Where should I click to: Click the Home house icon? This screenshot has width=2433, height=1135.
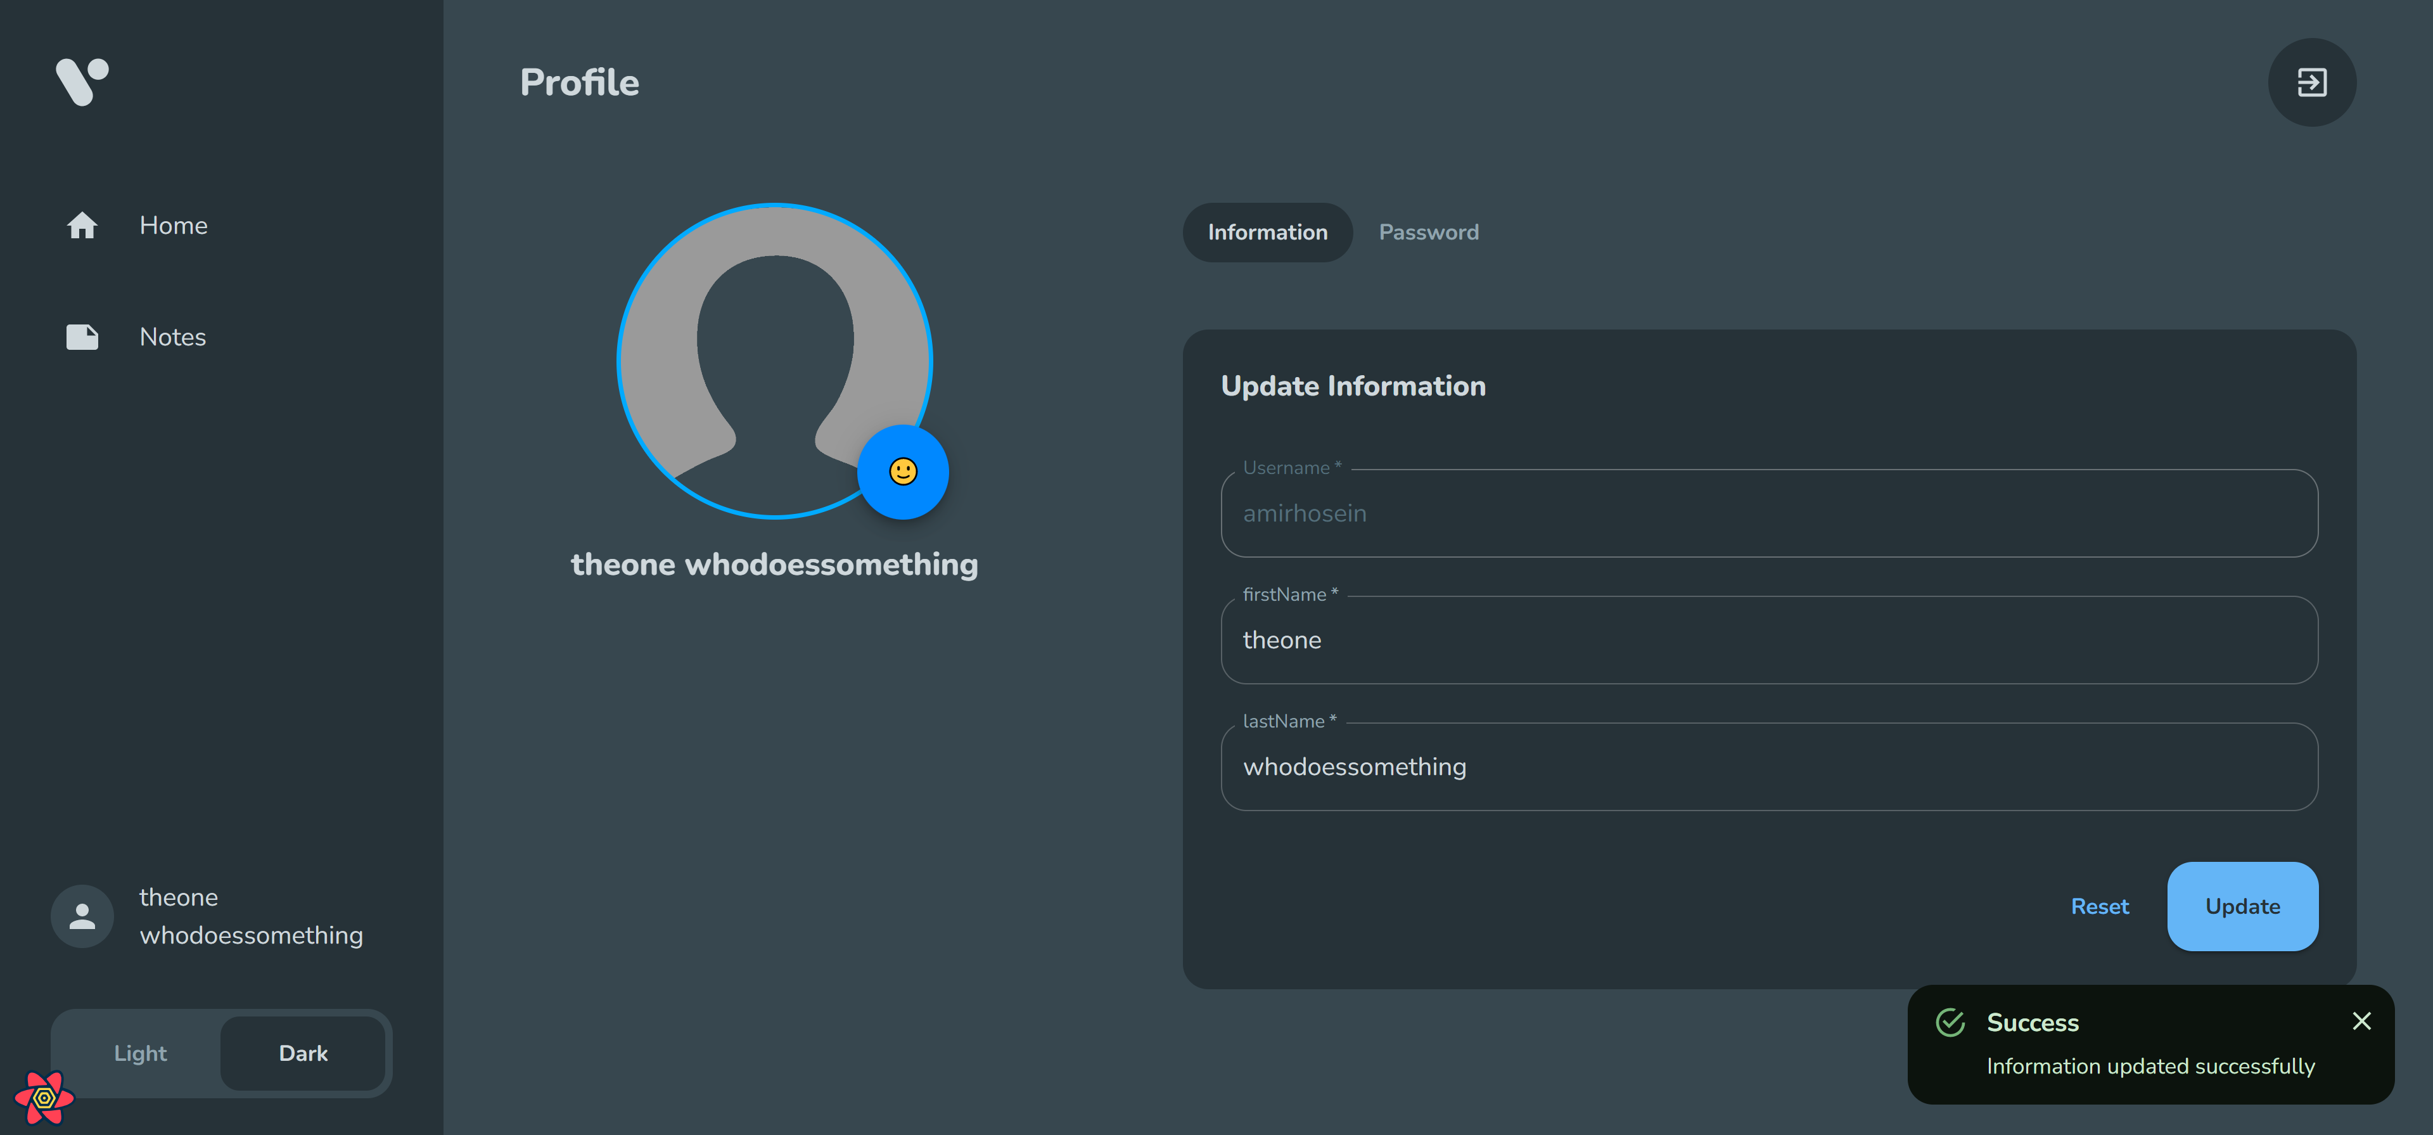(82, 225)
